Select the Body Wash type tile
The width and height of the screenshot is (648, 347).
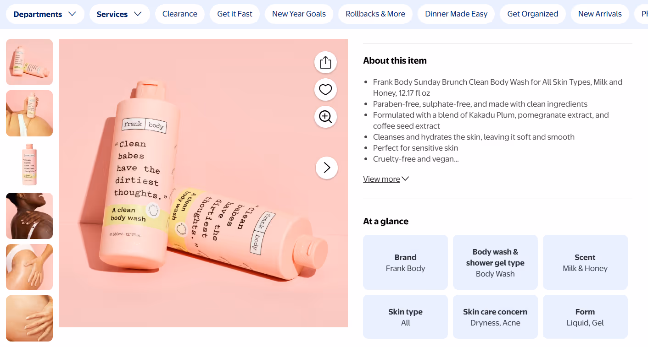tap(495, 262)
